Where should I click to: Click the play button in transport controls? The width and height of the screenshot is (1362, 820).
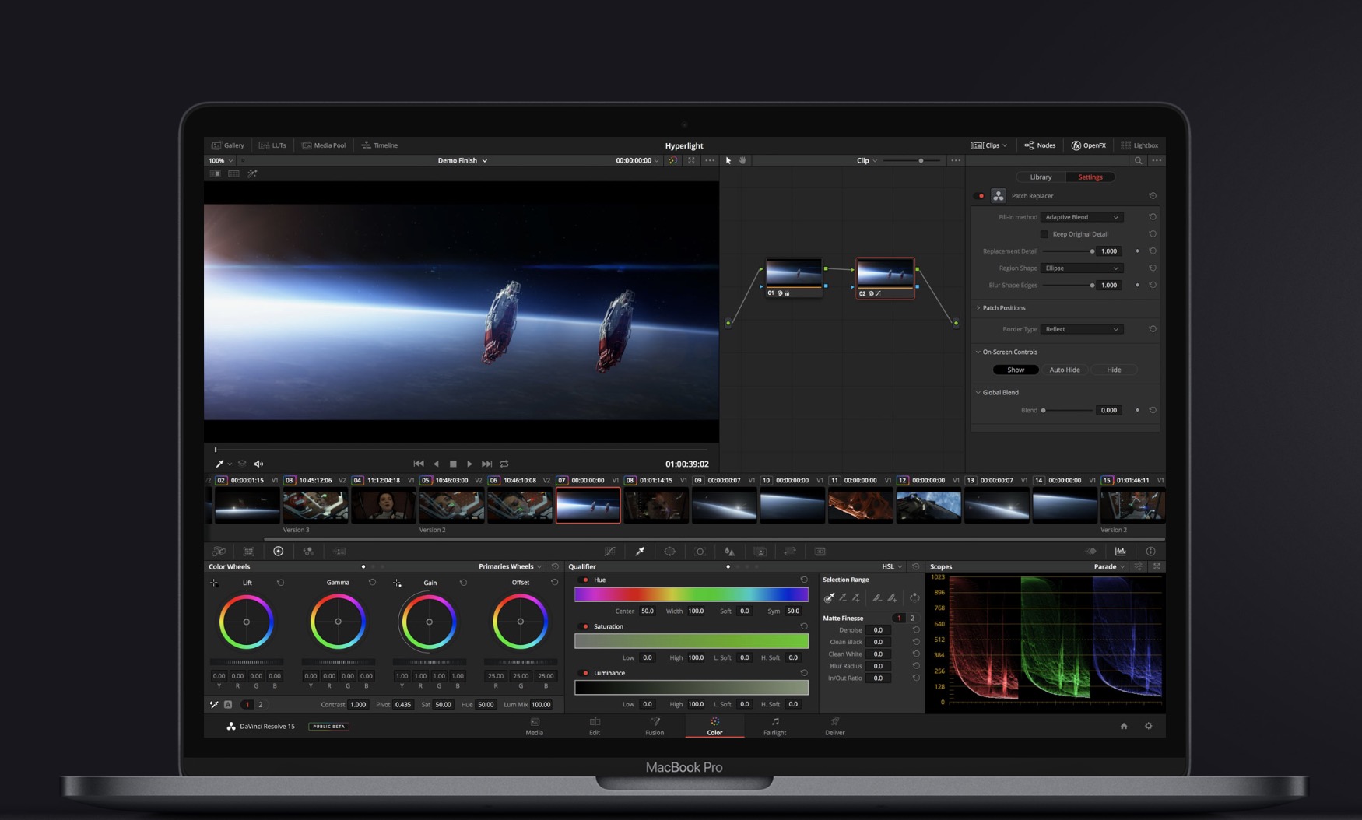[x=469, y=464]
